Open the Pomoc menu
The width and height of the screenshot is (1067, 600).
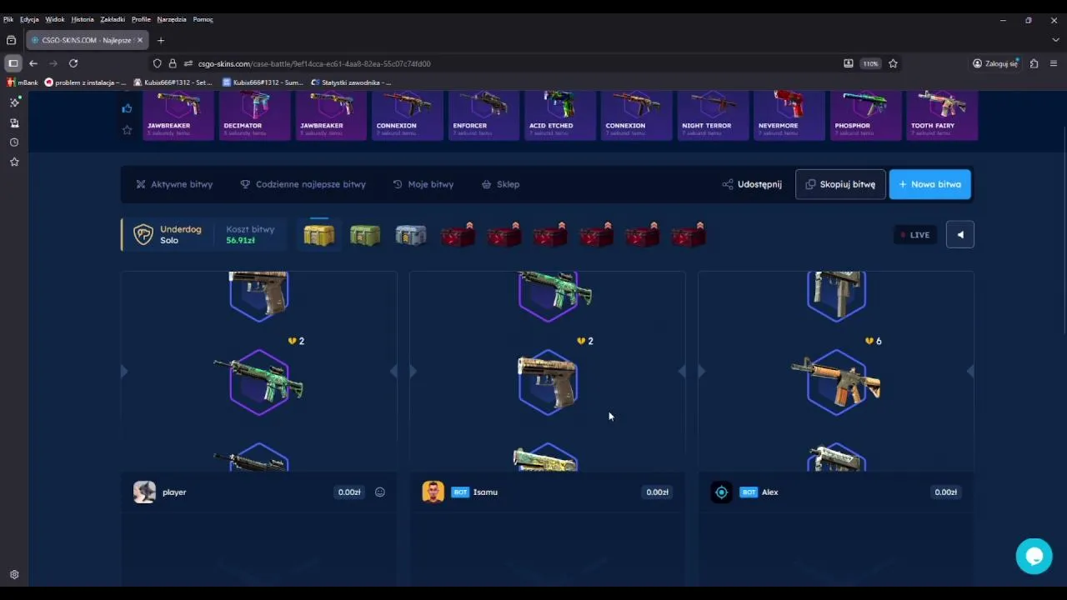click(x=203, y=19)
